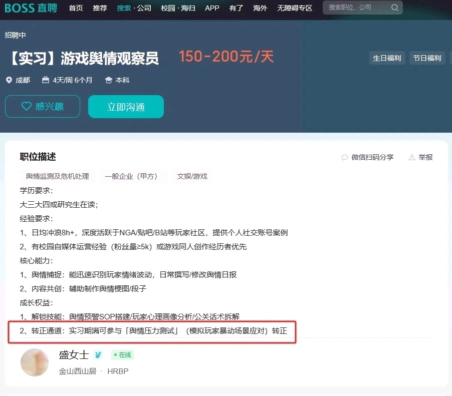Open the 无障碍专区 nav item

(295, 8)
